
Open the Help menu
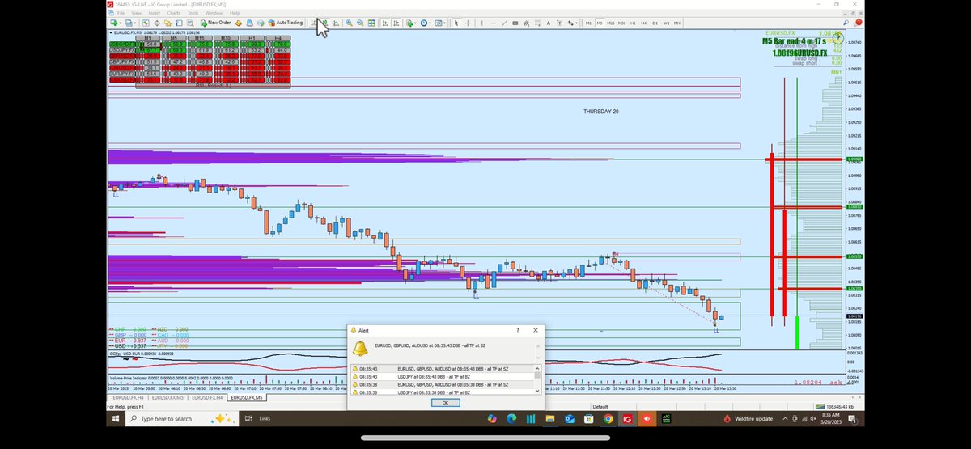click(235, 13)
